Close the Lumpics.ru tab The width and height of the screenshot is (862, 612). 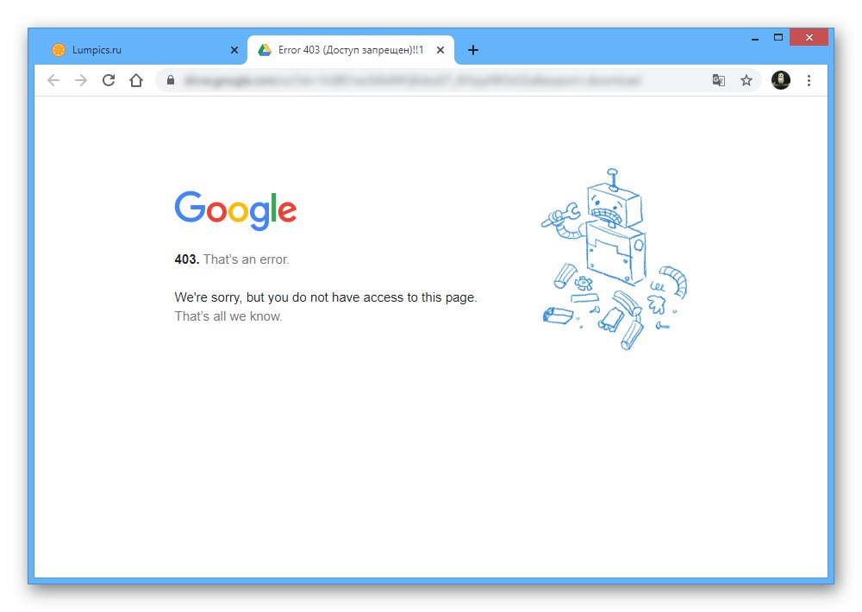coord(234,50)
